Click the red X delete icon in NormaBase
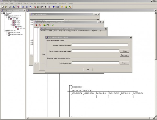The width and height of the screenshot is (157, 120). coord(41,25)
